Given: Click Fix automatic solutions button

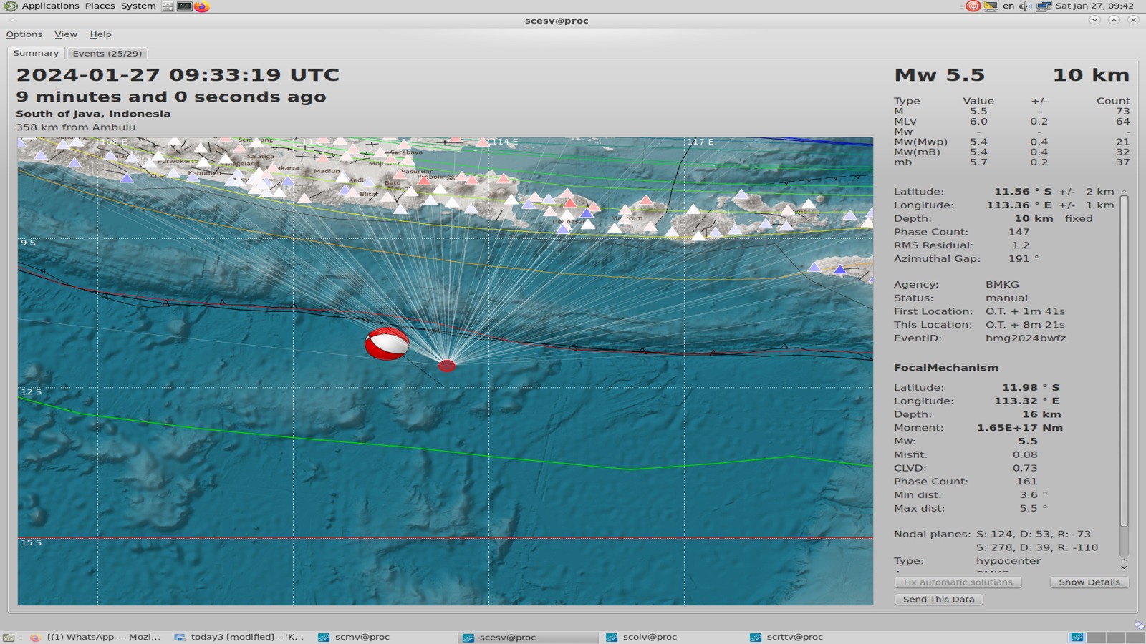Looking at the screenshot, I should coord(958,582).
